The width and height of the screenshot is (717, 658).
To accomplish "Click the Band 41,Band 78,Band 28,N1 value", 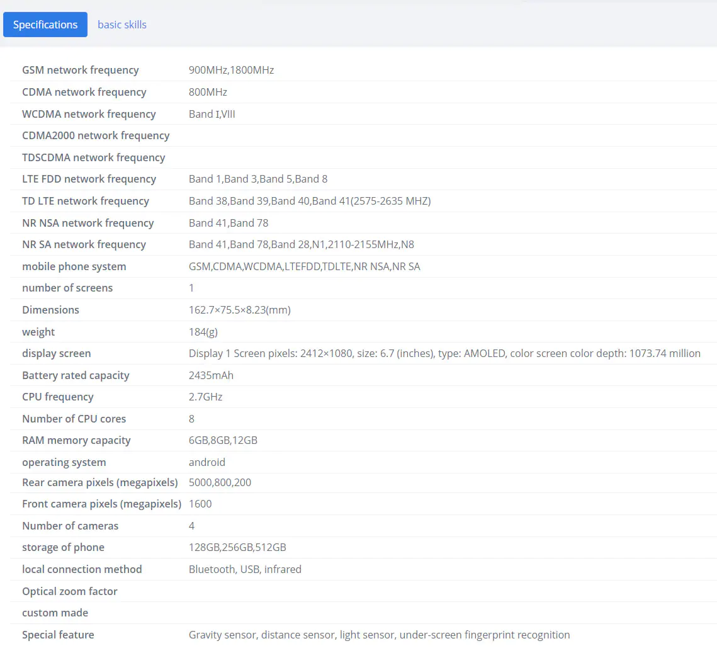I will 302,244.
